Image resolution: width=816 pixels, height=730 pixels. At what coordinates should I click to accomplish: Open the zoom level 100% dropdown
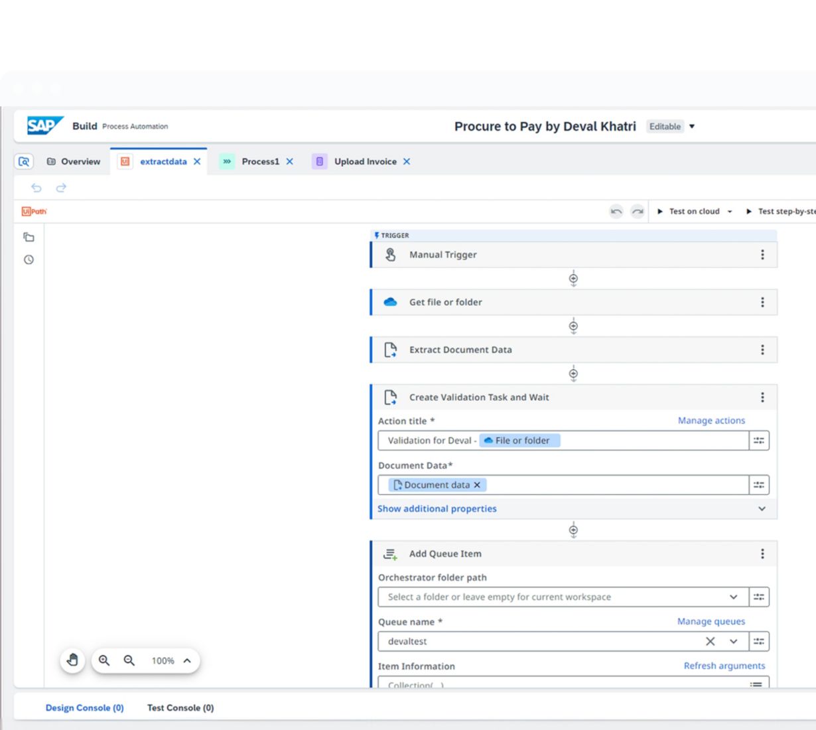pyautogui.click(x=187, y=660)
